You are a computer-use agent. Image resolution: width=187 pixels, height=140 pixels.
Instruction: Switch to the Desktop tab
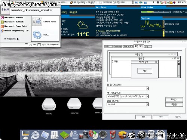coord(118,46)
